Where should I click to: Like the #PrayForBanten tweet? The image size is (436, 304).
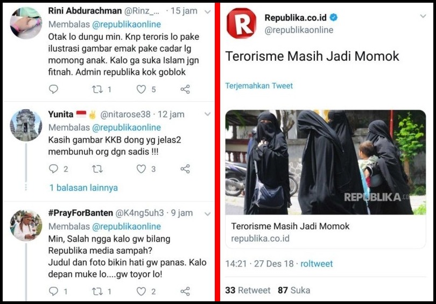pyautogui.click(x=141, y=291)
